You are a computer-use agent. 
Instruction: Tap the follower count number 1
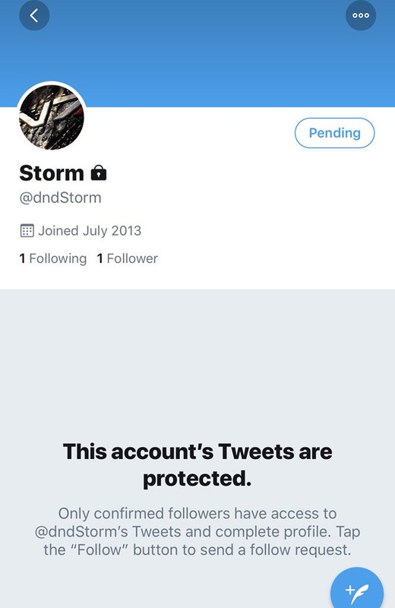[100, 258]
